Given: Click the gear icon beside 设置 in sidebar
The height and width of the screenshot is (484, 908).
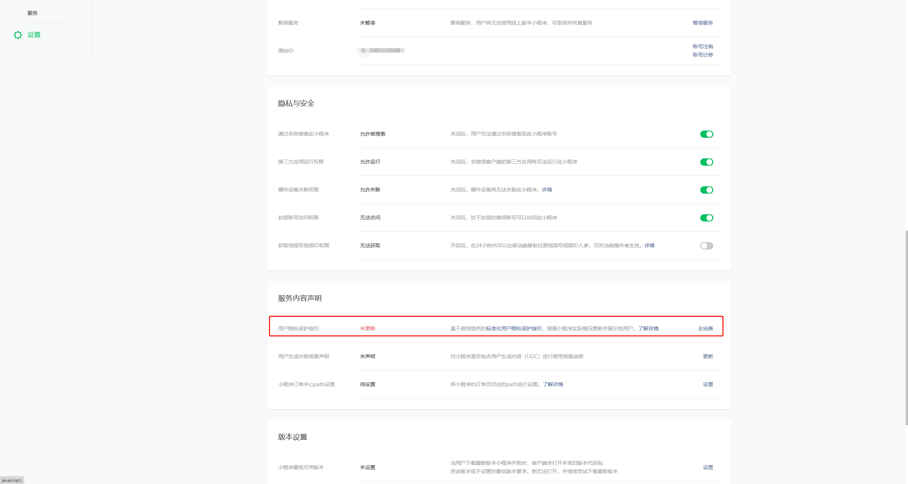Looking at the screenshot, I should pyautogui.click(x=18, y=35).
